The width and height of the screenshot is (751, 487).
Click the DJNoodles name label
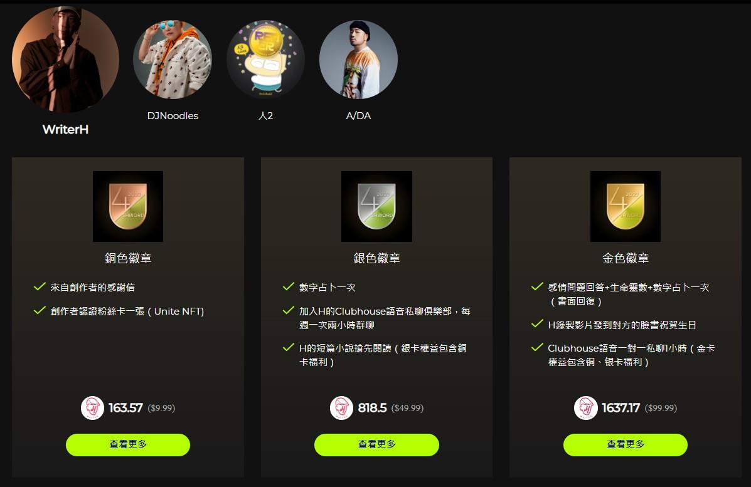tap(173, 116)
